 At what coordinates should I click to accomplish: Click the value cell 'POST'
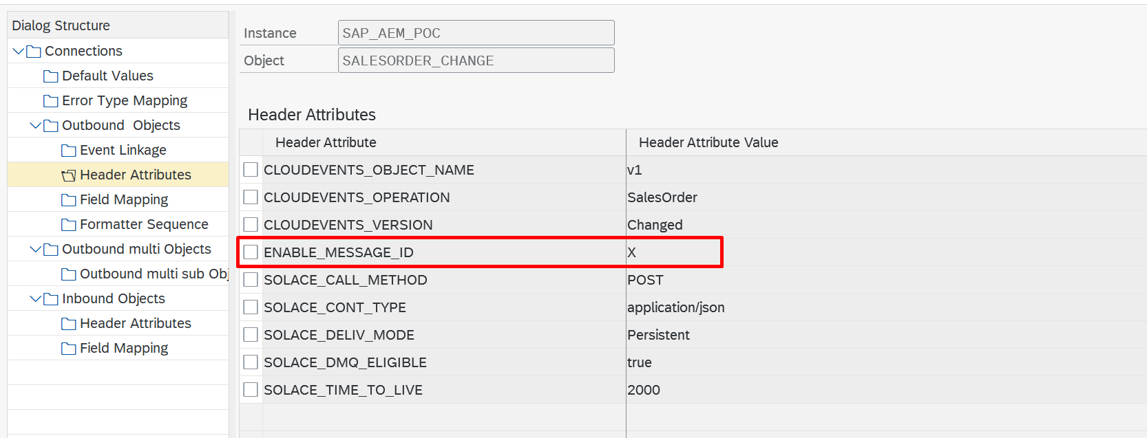(887, 280)
